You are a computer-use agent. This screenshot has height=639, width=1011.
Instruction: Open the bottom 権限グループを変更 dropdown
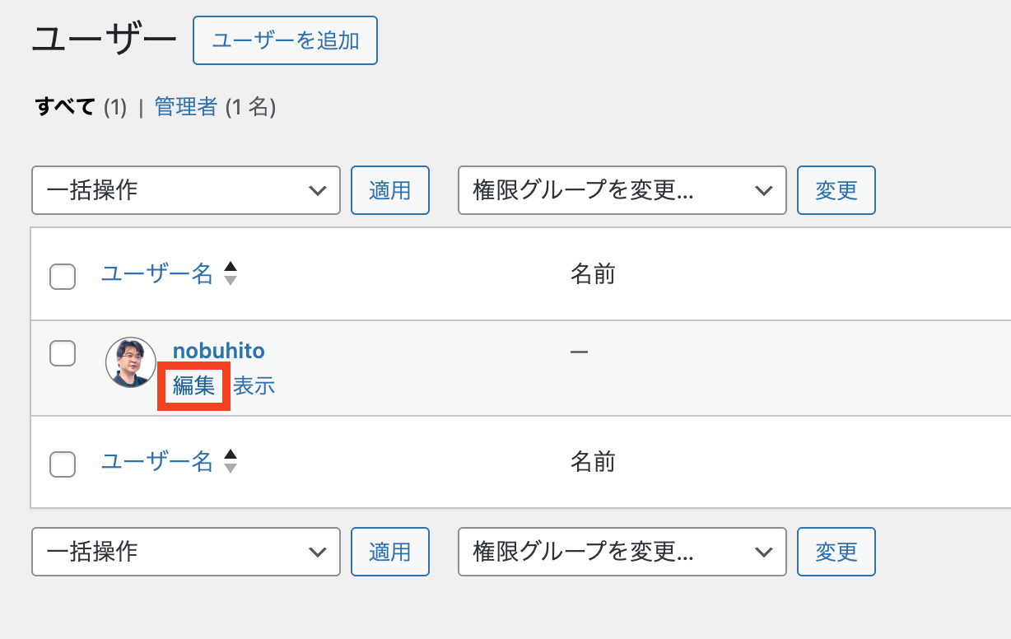pos(622,552)
